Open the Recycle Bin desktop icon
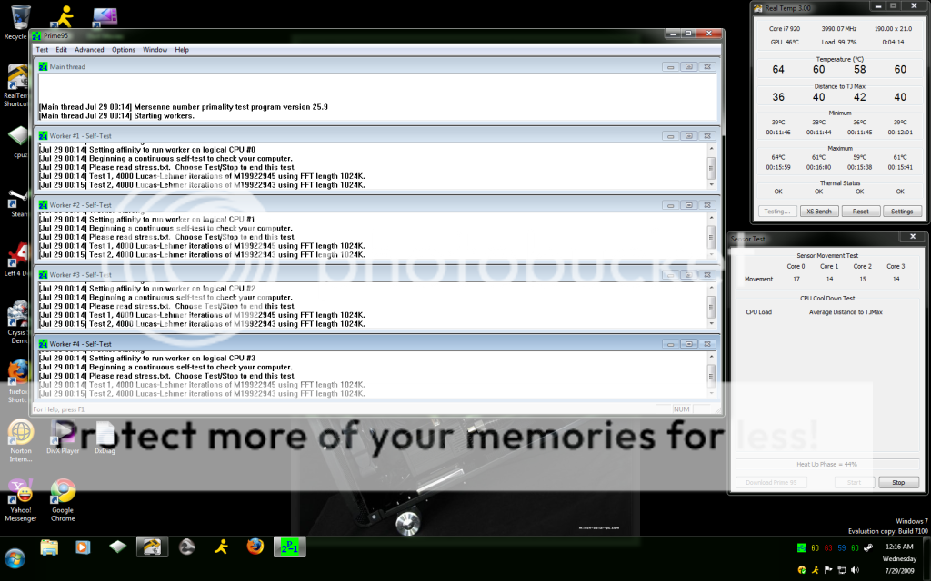931x581 pixels. 15,16
